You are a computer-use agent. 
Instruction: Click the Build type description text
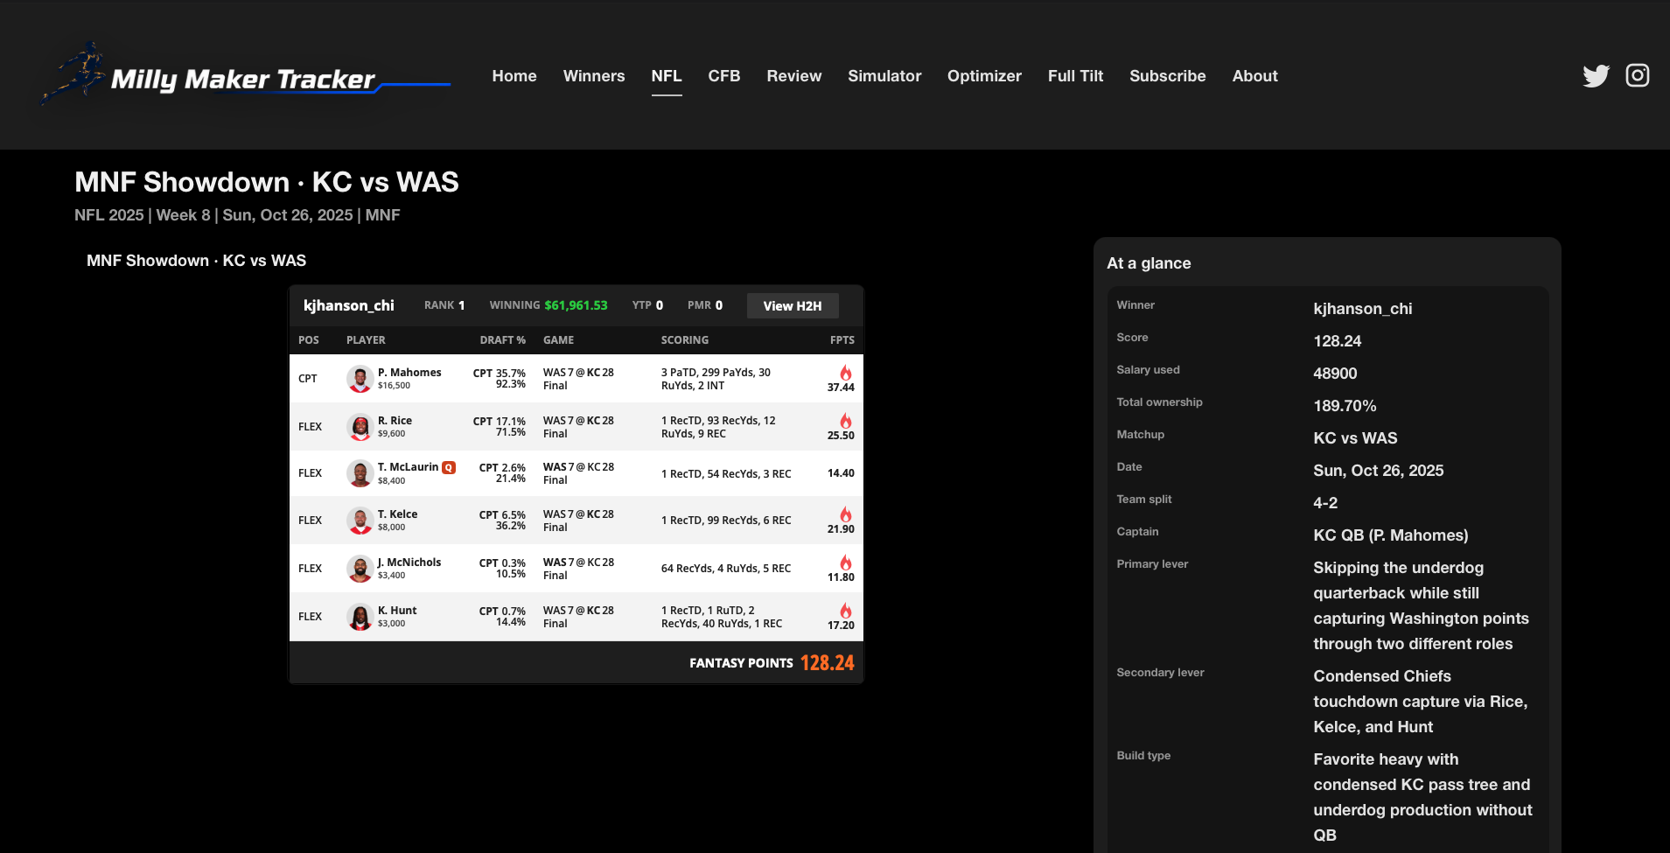(x=1422, y=797)
